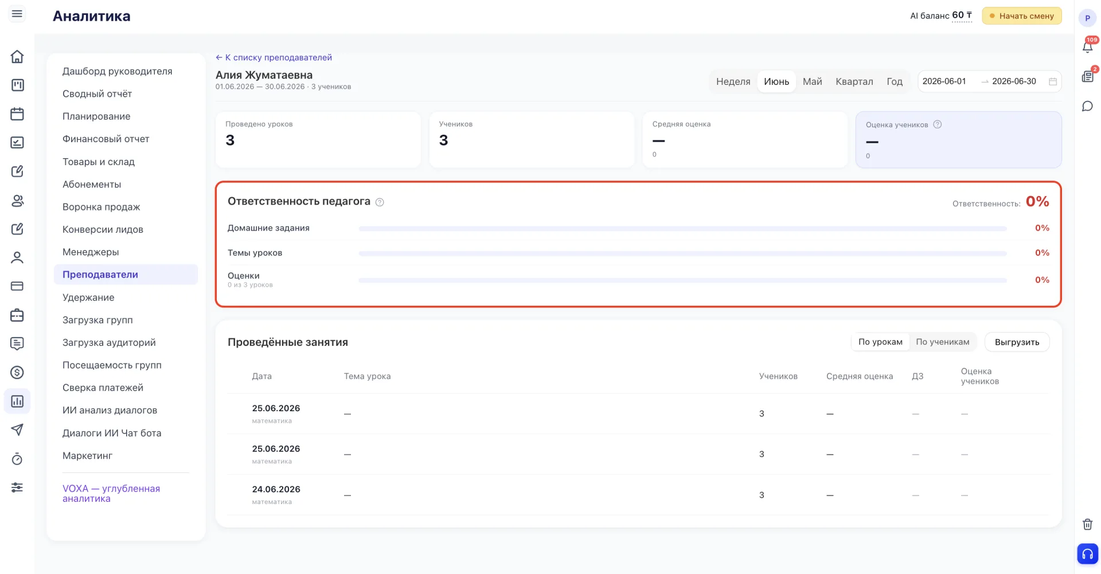This screenshot has width=1101, height=574.
Task: Go to Абонементы
Action: click(92, 184)
